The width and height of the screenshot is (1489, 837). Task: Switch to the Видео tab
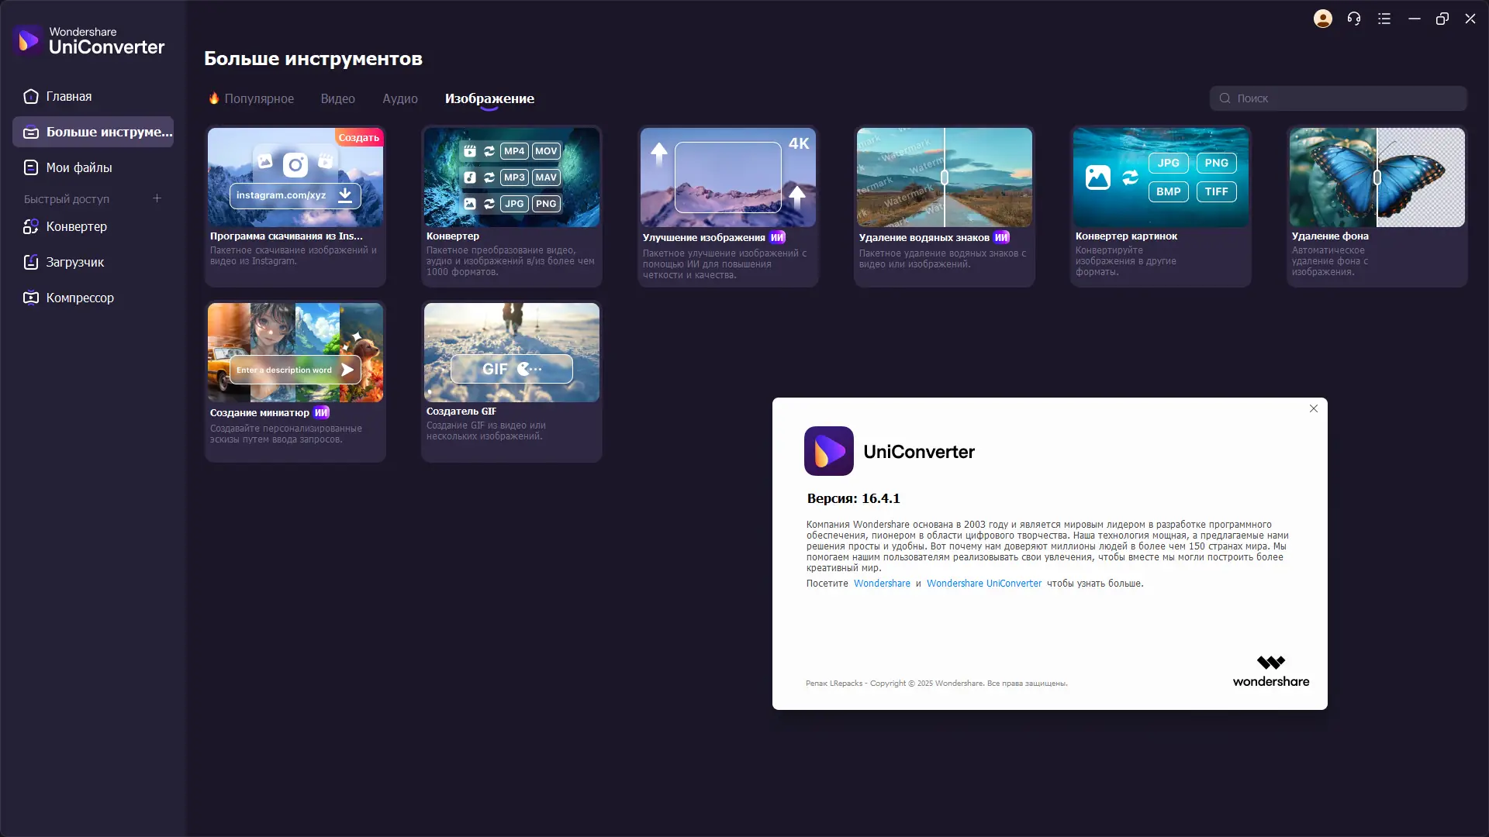click(x=337, y=98)
